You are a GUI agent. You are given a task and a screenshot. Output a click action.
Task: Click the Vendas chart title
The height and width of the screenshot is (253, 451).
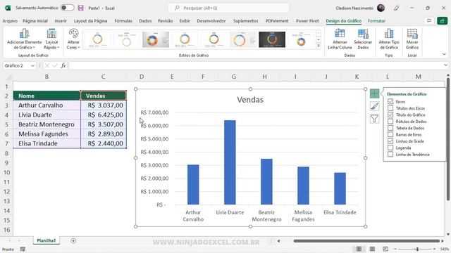(x=250, y=100)
